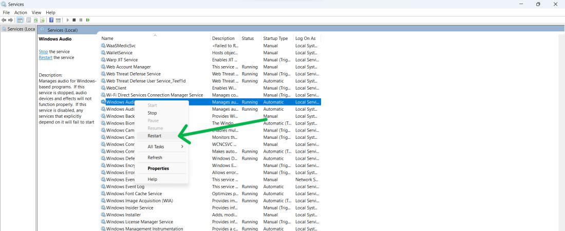Click the gear icon beside WebClient

point(103,88)
